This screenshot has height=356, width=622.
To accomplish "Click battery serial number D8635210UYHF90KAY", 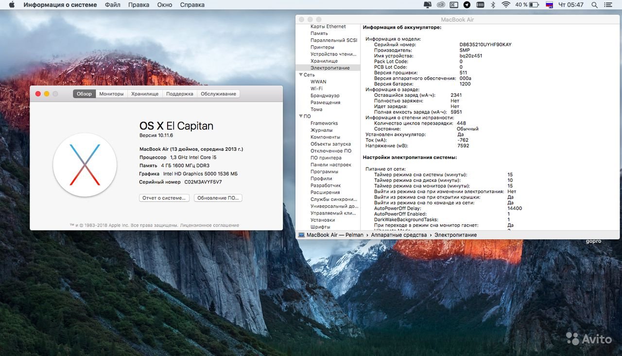I will pyautogui.click(x=485, y=45).
